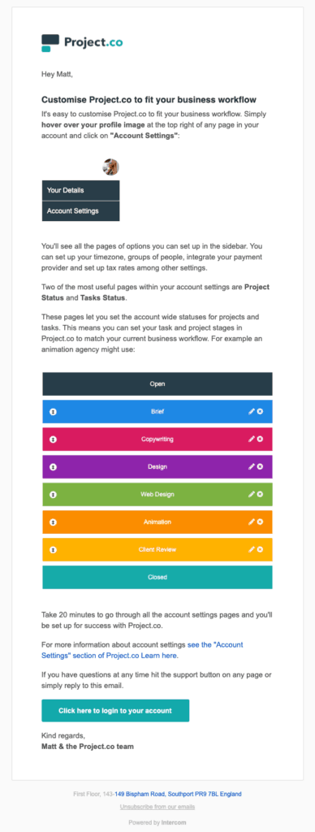Click the reorder handle on the Brief row

(53, 412)
